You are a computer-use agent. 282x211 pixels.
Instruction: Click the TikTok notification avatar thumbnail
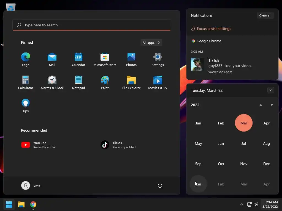tap(197, 64)
